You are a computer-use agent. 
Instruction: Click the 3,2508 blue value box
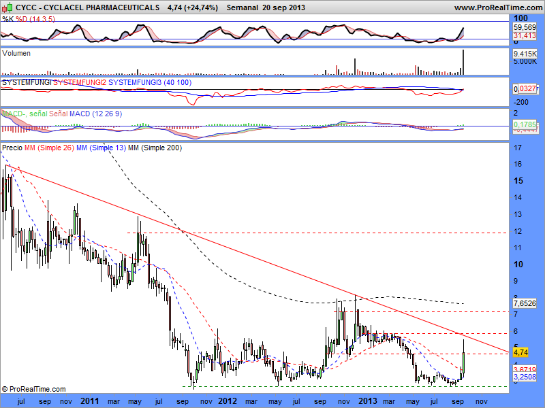pyautogui.click(x=525, y=377)
